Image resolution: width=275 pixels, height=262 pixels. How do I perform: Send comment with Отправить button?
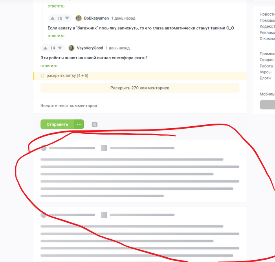(x=57, y=124)
